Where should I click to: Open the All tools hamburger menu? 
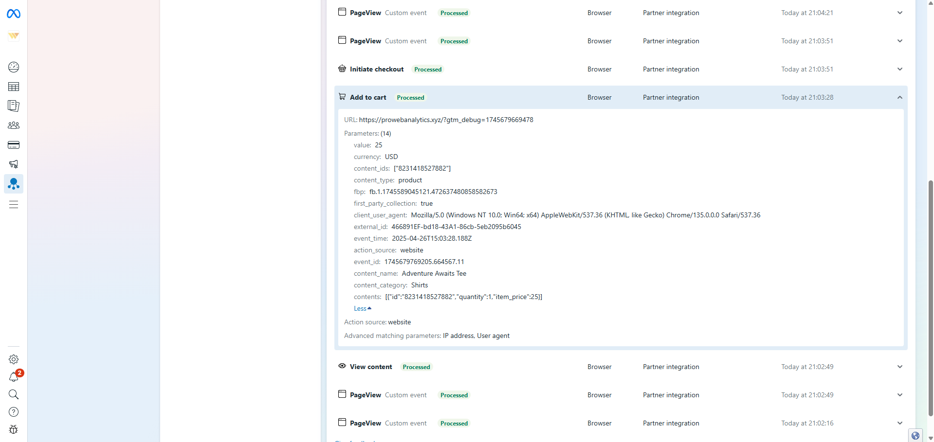pyautogui.click(x=14, y=205)
